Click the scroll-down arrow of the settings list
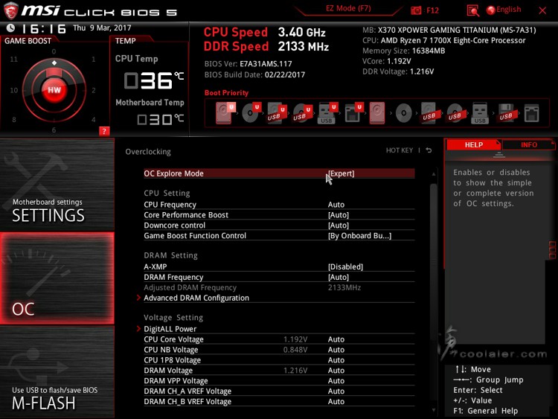 pos(434,410)
